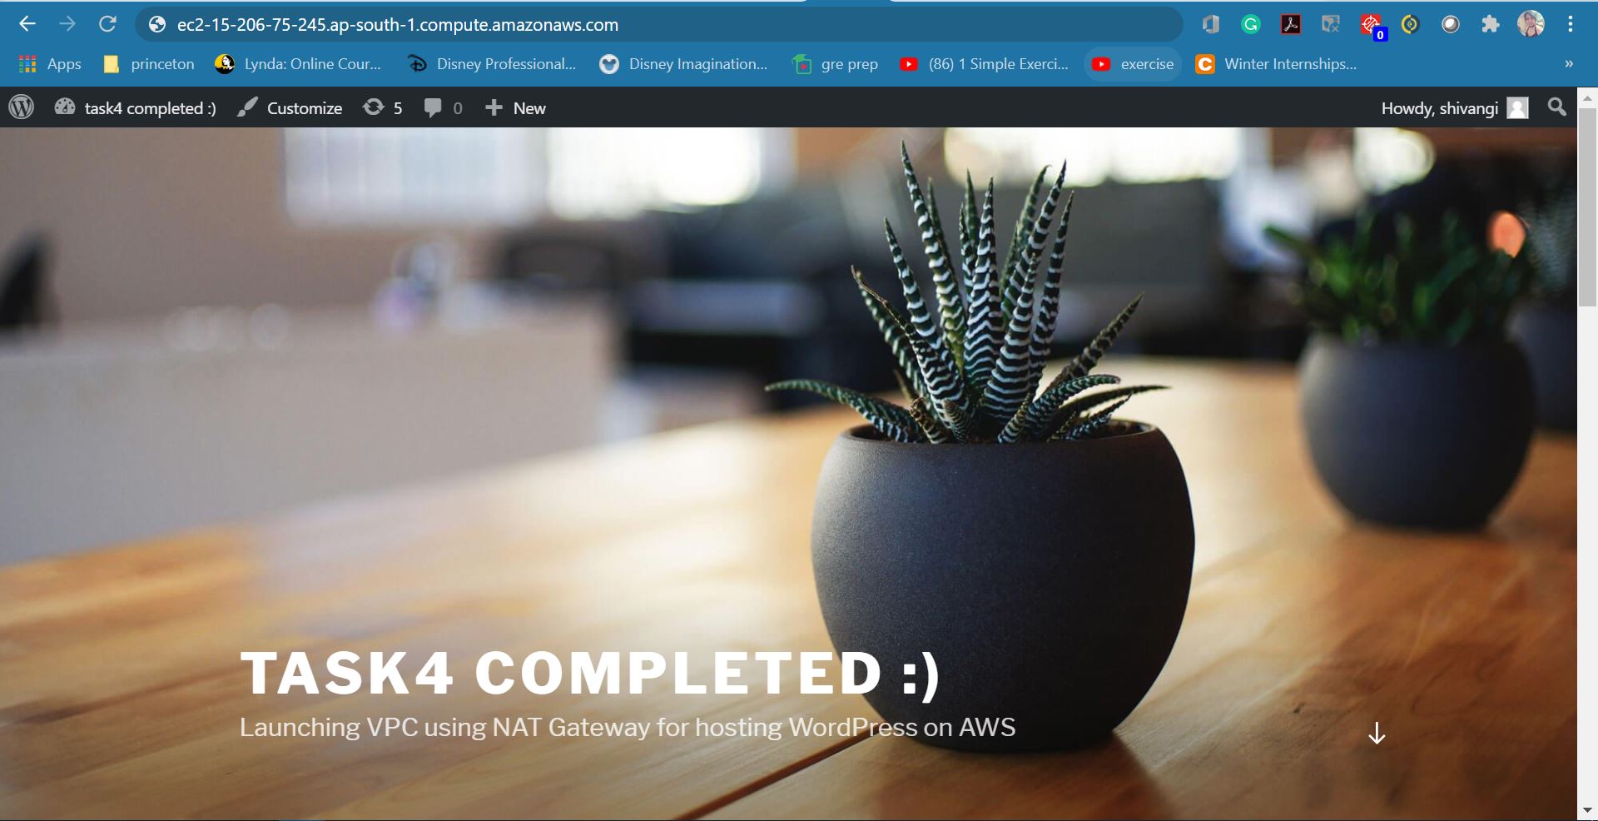View the 5 pending updates

[383, 108]
